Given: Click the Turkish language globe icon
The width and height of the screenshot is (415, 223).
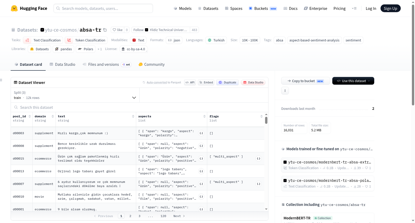Looking at the screenshot, I should 210,40.
